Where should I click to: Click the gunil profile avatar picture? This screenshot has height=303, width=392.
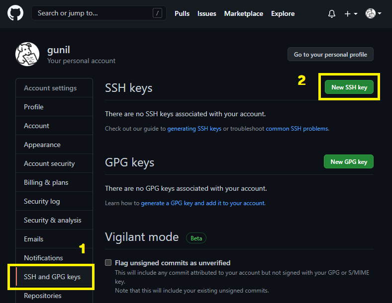[x=27, y=54]
